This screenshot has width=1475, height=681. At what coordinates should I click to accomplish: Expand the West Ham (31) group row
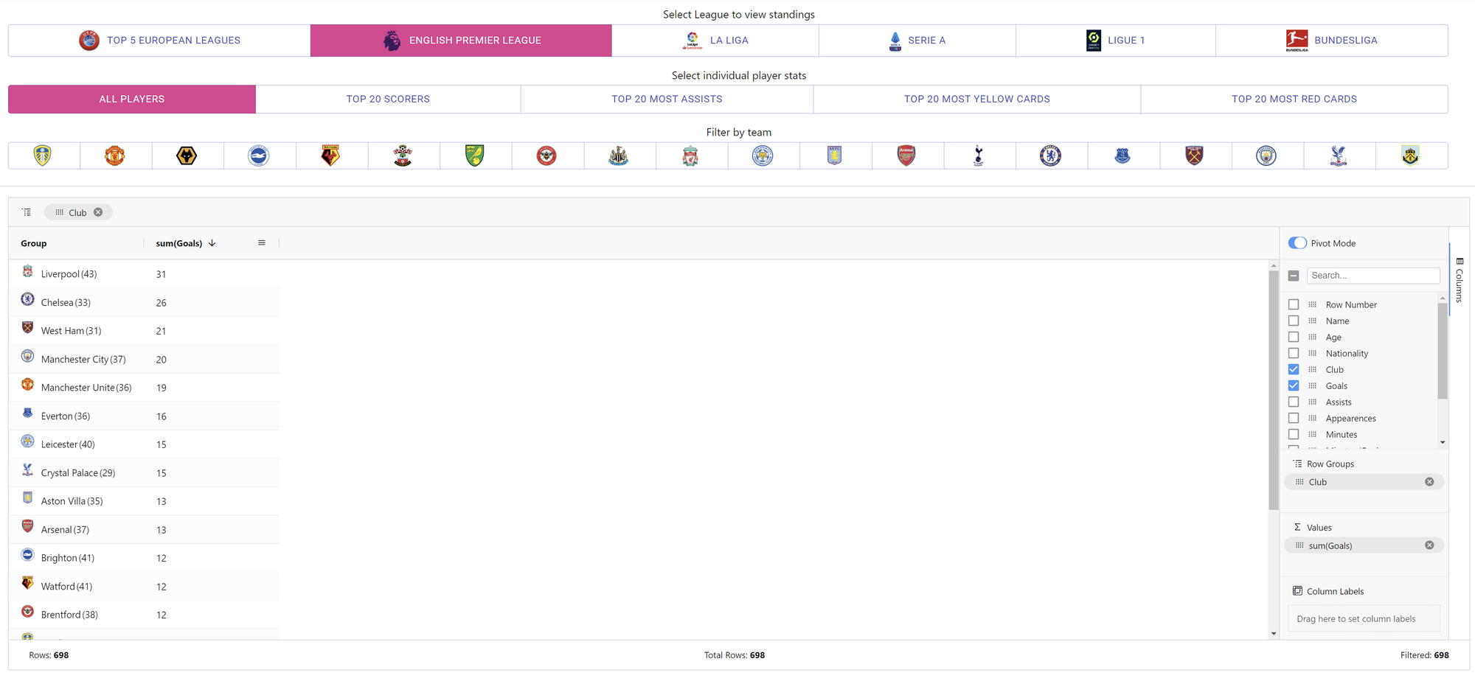[144, 331]
